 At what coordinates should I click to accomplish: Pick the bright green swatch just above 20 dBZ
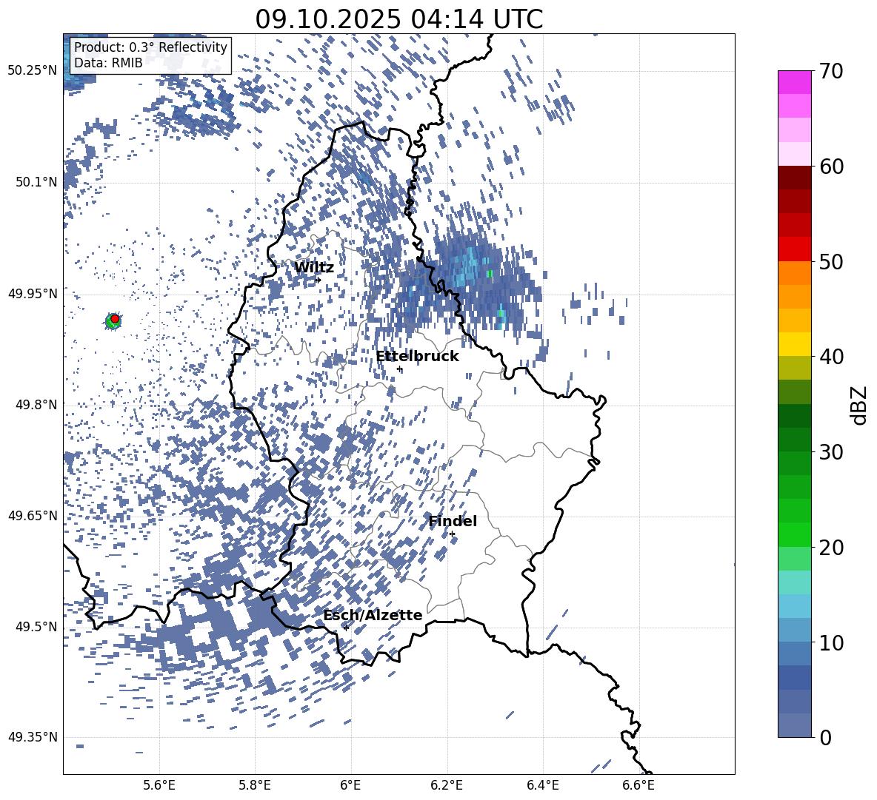click(794, 534)
